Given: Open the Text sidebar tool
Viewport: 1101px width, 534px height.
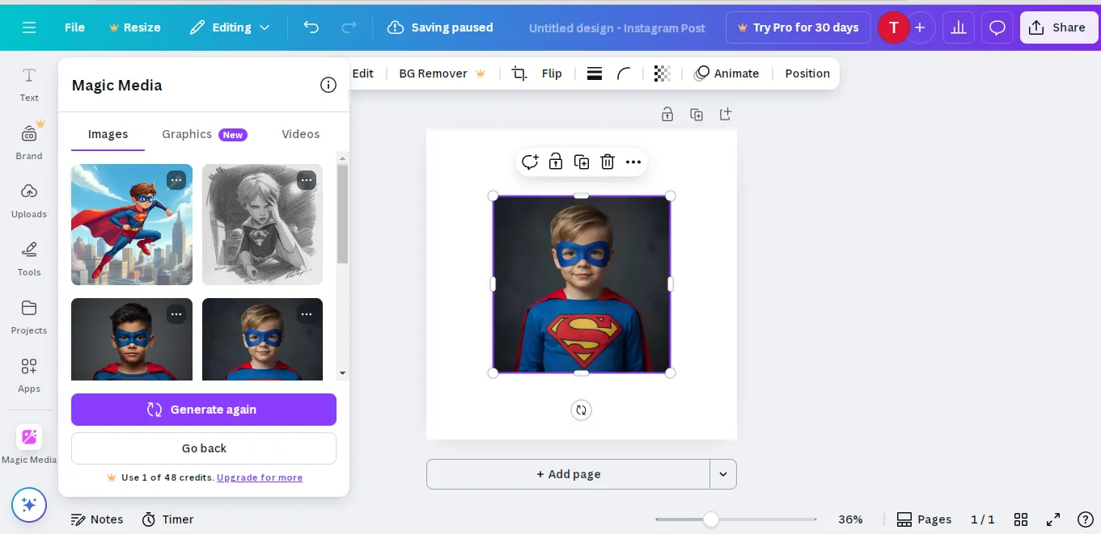Looking at the screenshot, I should (x=29, y=84).
